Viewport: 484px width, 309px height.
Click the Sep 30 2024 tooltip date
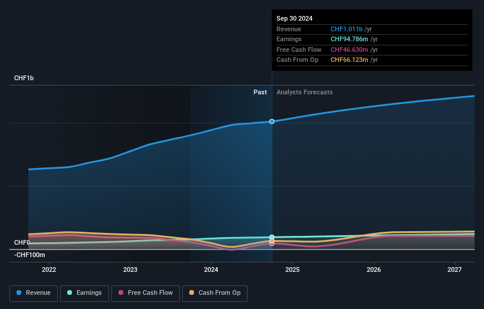(x=295, y=18)
